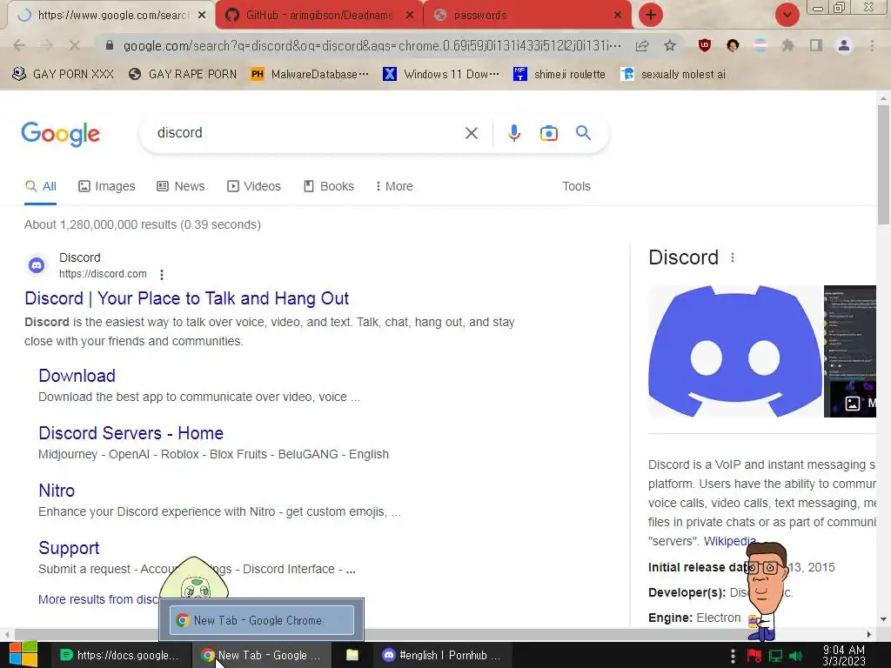
Task: Open the search Tools options
Action: tap(576, 186)
